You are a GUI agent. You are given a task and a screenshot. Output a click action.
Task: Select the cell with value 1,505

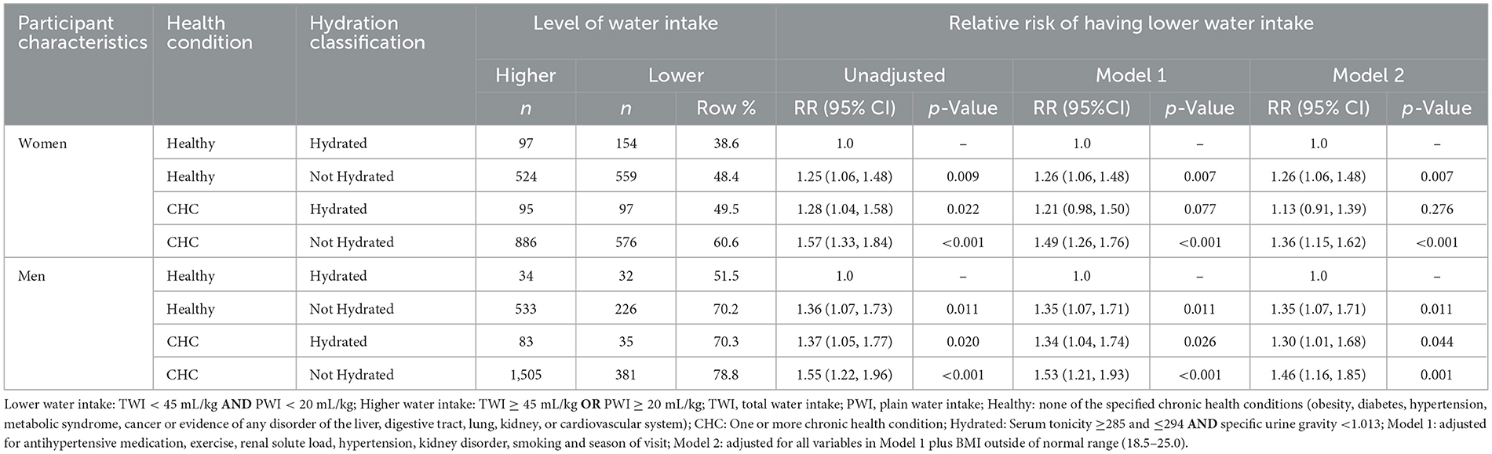click(525, 375)
